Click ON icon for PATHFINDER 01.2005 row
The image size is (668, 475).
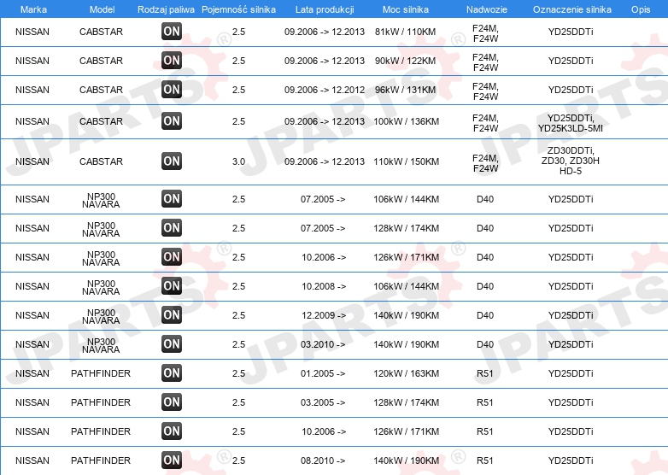(x=172, y=372)
